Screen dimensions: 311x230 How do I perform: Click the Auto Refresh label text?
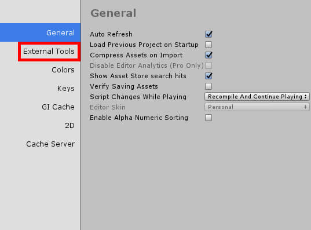coord(111,34)
